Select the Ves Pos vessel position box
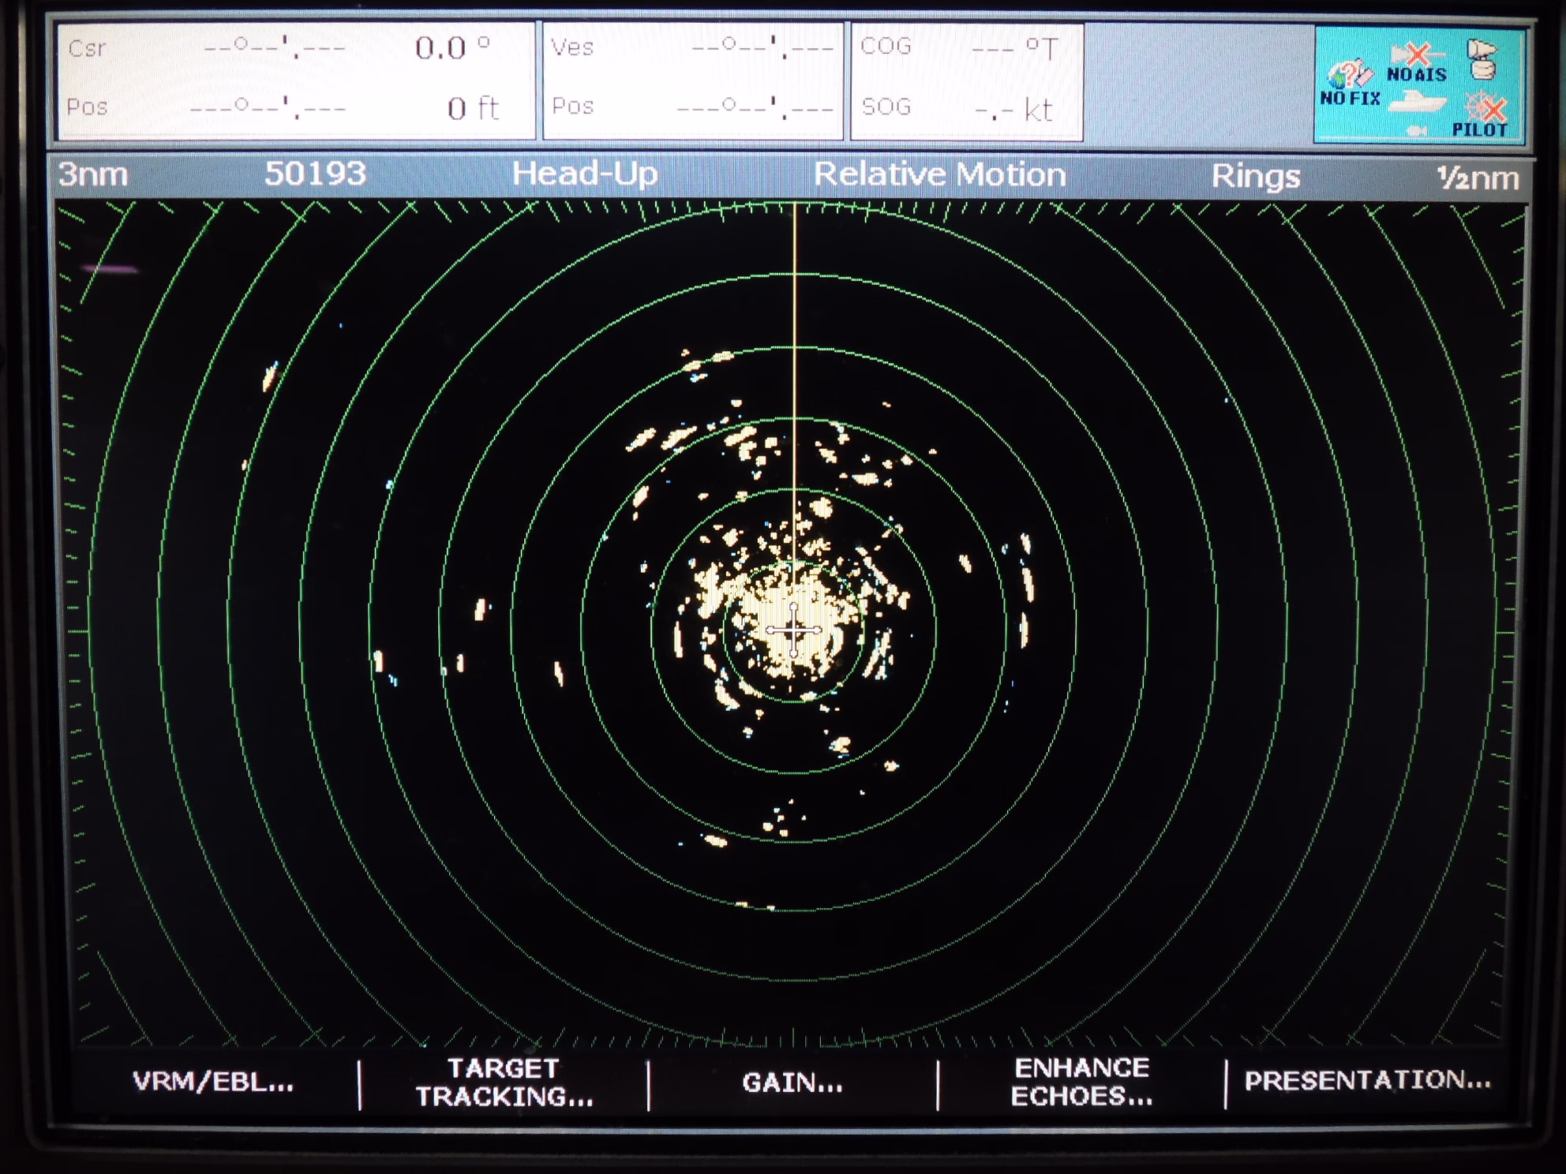This screenshot has height=1174, width=1566. (x=691, y=81)
